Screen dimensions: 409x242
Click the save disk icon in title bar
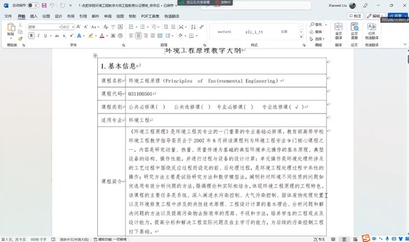click(x=44, y=5)
